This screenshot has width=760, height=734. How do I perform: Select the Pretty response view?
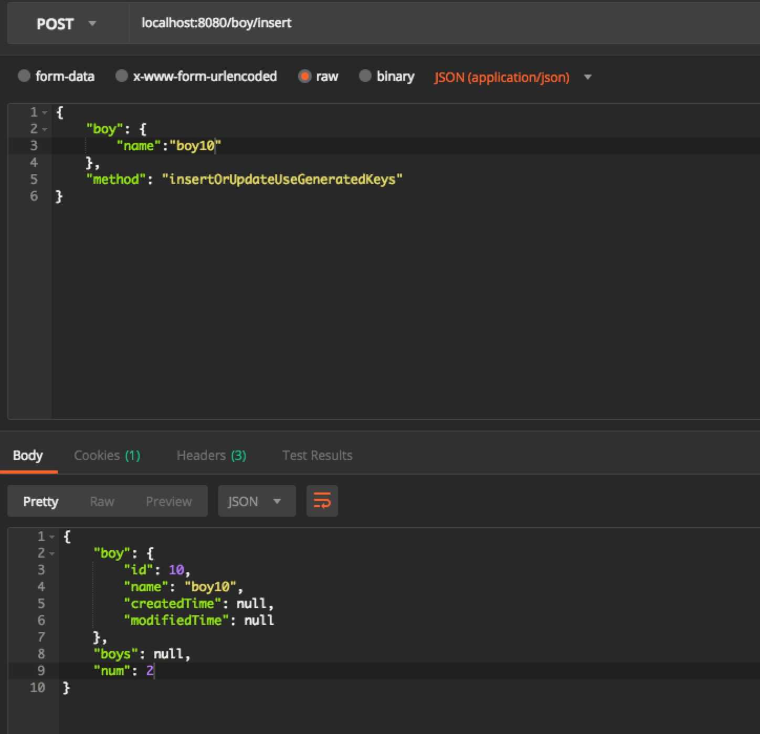pos(41,501)
